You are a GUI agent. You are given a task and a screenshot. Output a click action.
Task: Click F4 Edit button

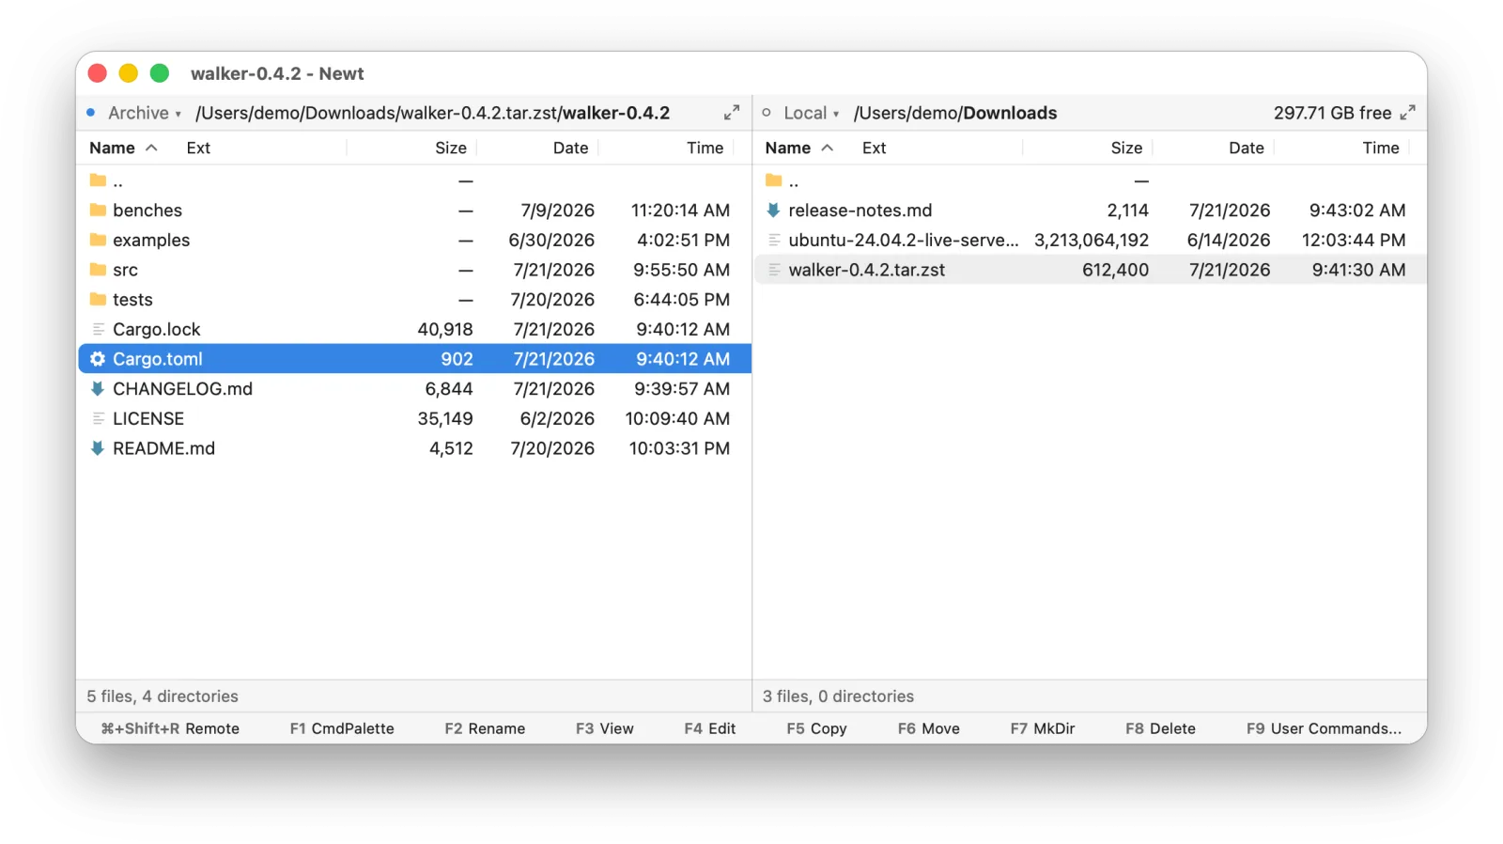pos(709,728)
